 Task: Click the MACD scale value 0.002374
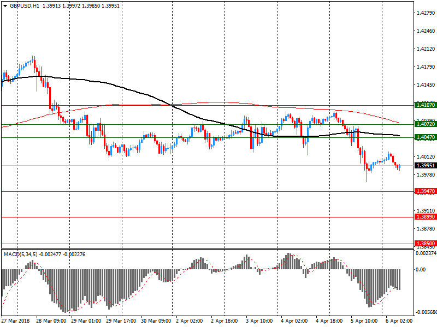(426, 253)
